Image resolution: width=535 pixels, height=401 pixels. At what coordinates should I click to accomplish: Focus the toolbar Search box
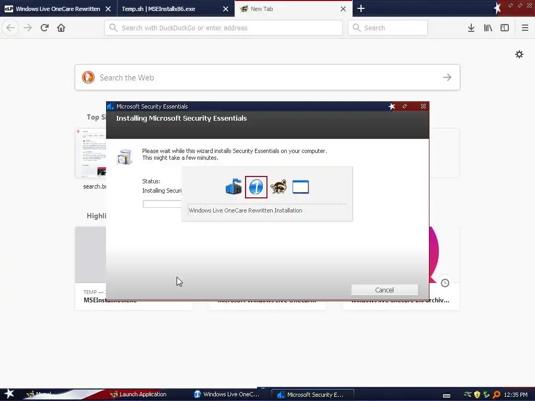pos(388,28)
